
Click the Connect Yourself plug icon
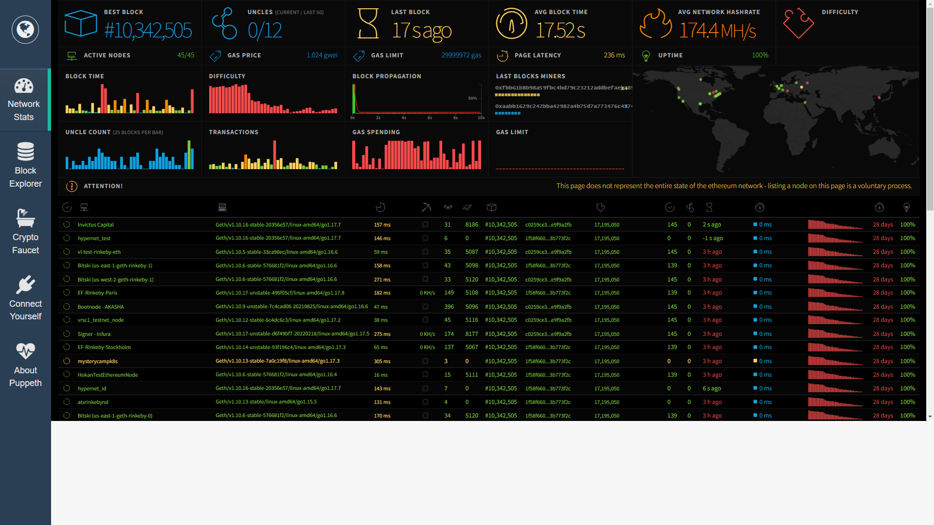[25, 285]
